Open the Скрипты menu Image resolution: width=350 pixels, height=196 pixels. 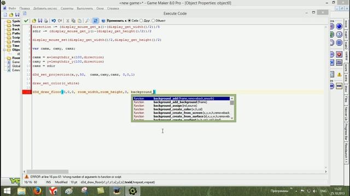[x=67, y=9]
